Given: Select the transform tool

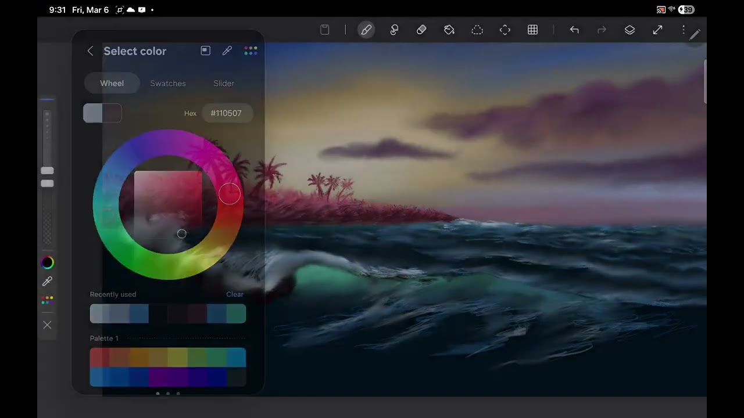Looking at the screenshot, I should click(505, 30).
